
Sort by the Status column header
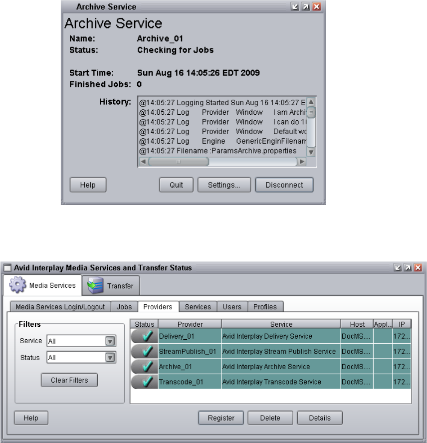tap(144, 324)
